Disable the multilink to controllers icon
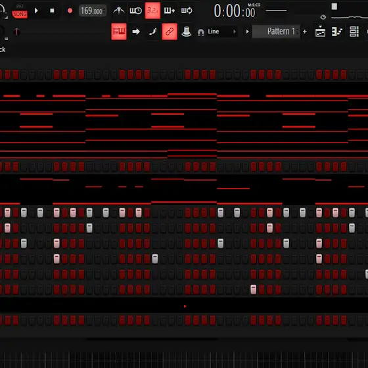Image resolution: width=368 pixels, height=368 pixels. pyautogui.click(x=170, y=32)
